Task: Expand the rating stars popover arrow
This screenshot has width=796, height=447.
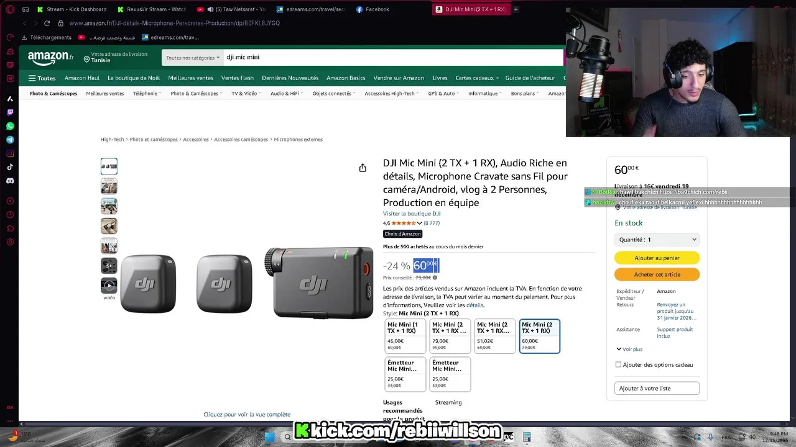Action: [x=419, y=223]
